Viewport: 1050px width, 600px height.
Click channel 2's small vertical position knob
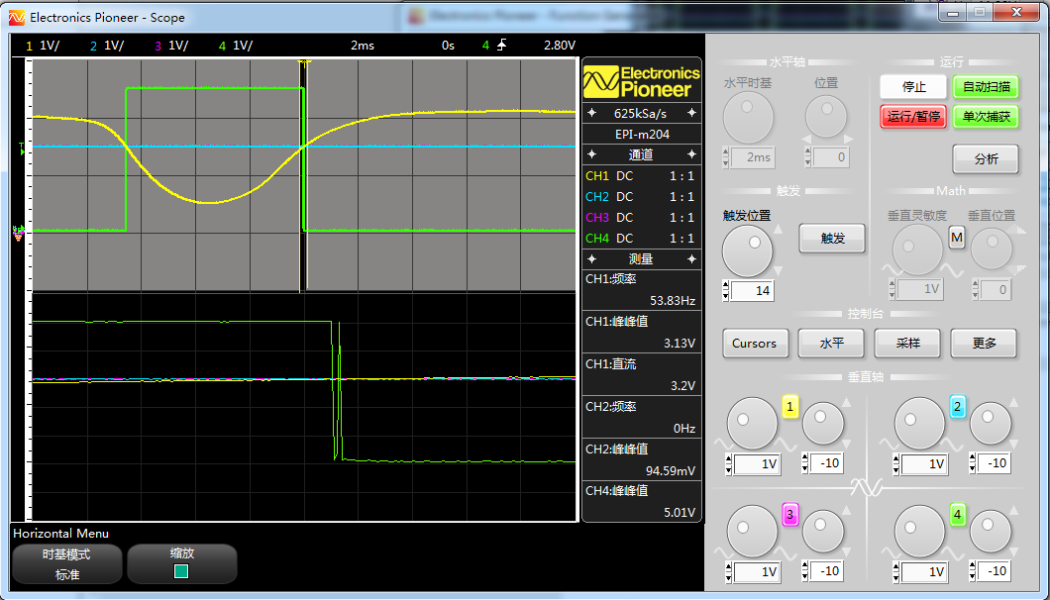(991, 423)
